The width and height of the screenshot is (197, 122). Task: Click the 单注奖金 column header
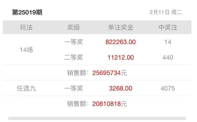coord(121,27)
